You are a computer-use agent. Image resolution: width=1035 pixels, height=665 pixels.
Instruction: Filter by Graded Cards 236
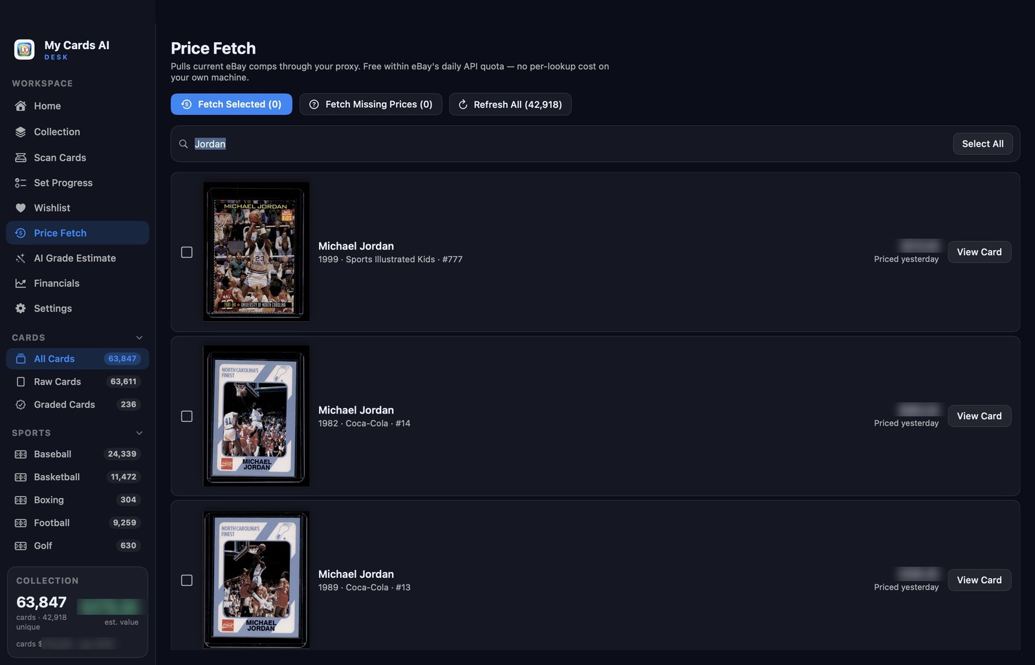pyautogui.click(x=78, y=405)
